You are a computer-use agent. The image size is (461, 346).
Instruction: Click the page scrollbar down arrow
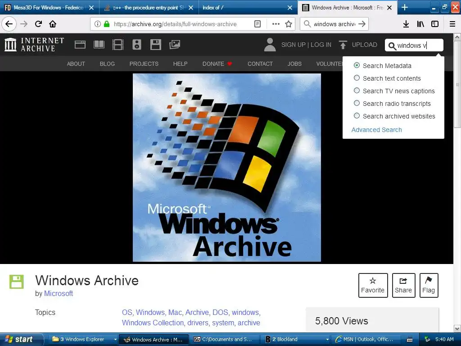point(457,328)
